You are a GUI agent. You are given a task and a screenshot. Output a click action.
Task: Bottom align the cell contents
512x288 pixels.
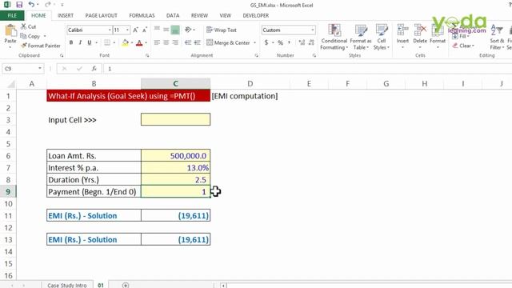[175, 30]
